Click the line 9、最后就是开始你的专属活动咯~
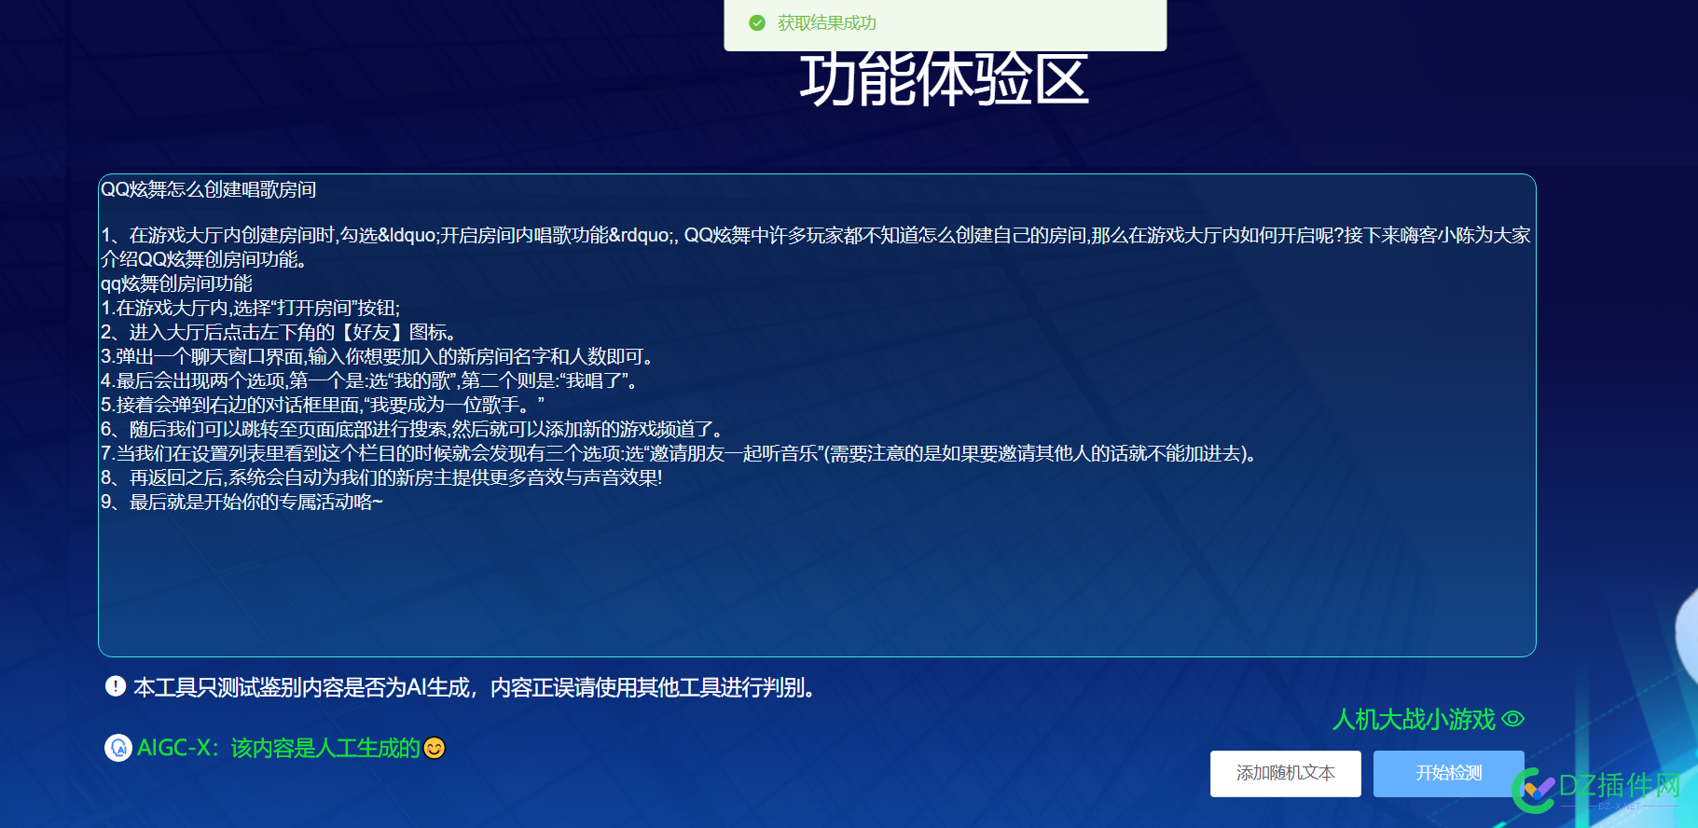The height and width of the screenshot is (828, 1698). 242,502
